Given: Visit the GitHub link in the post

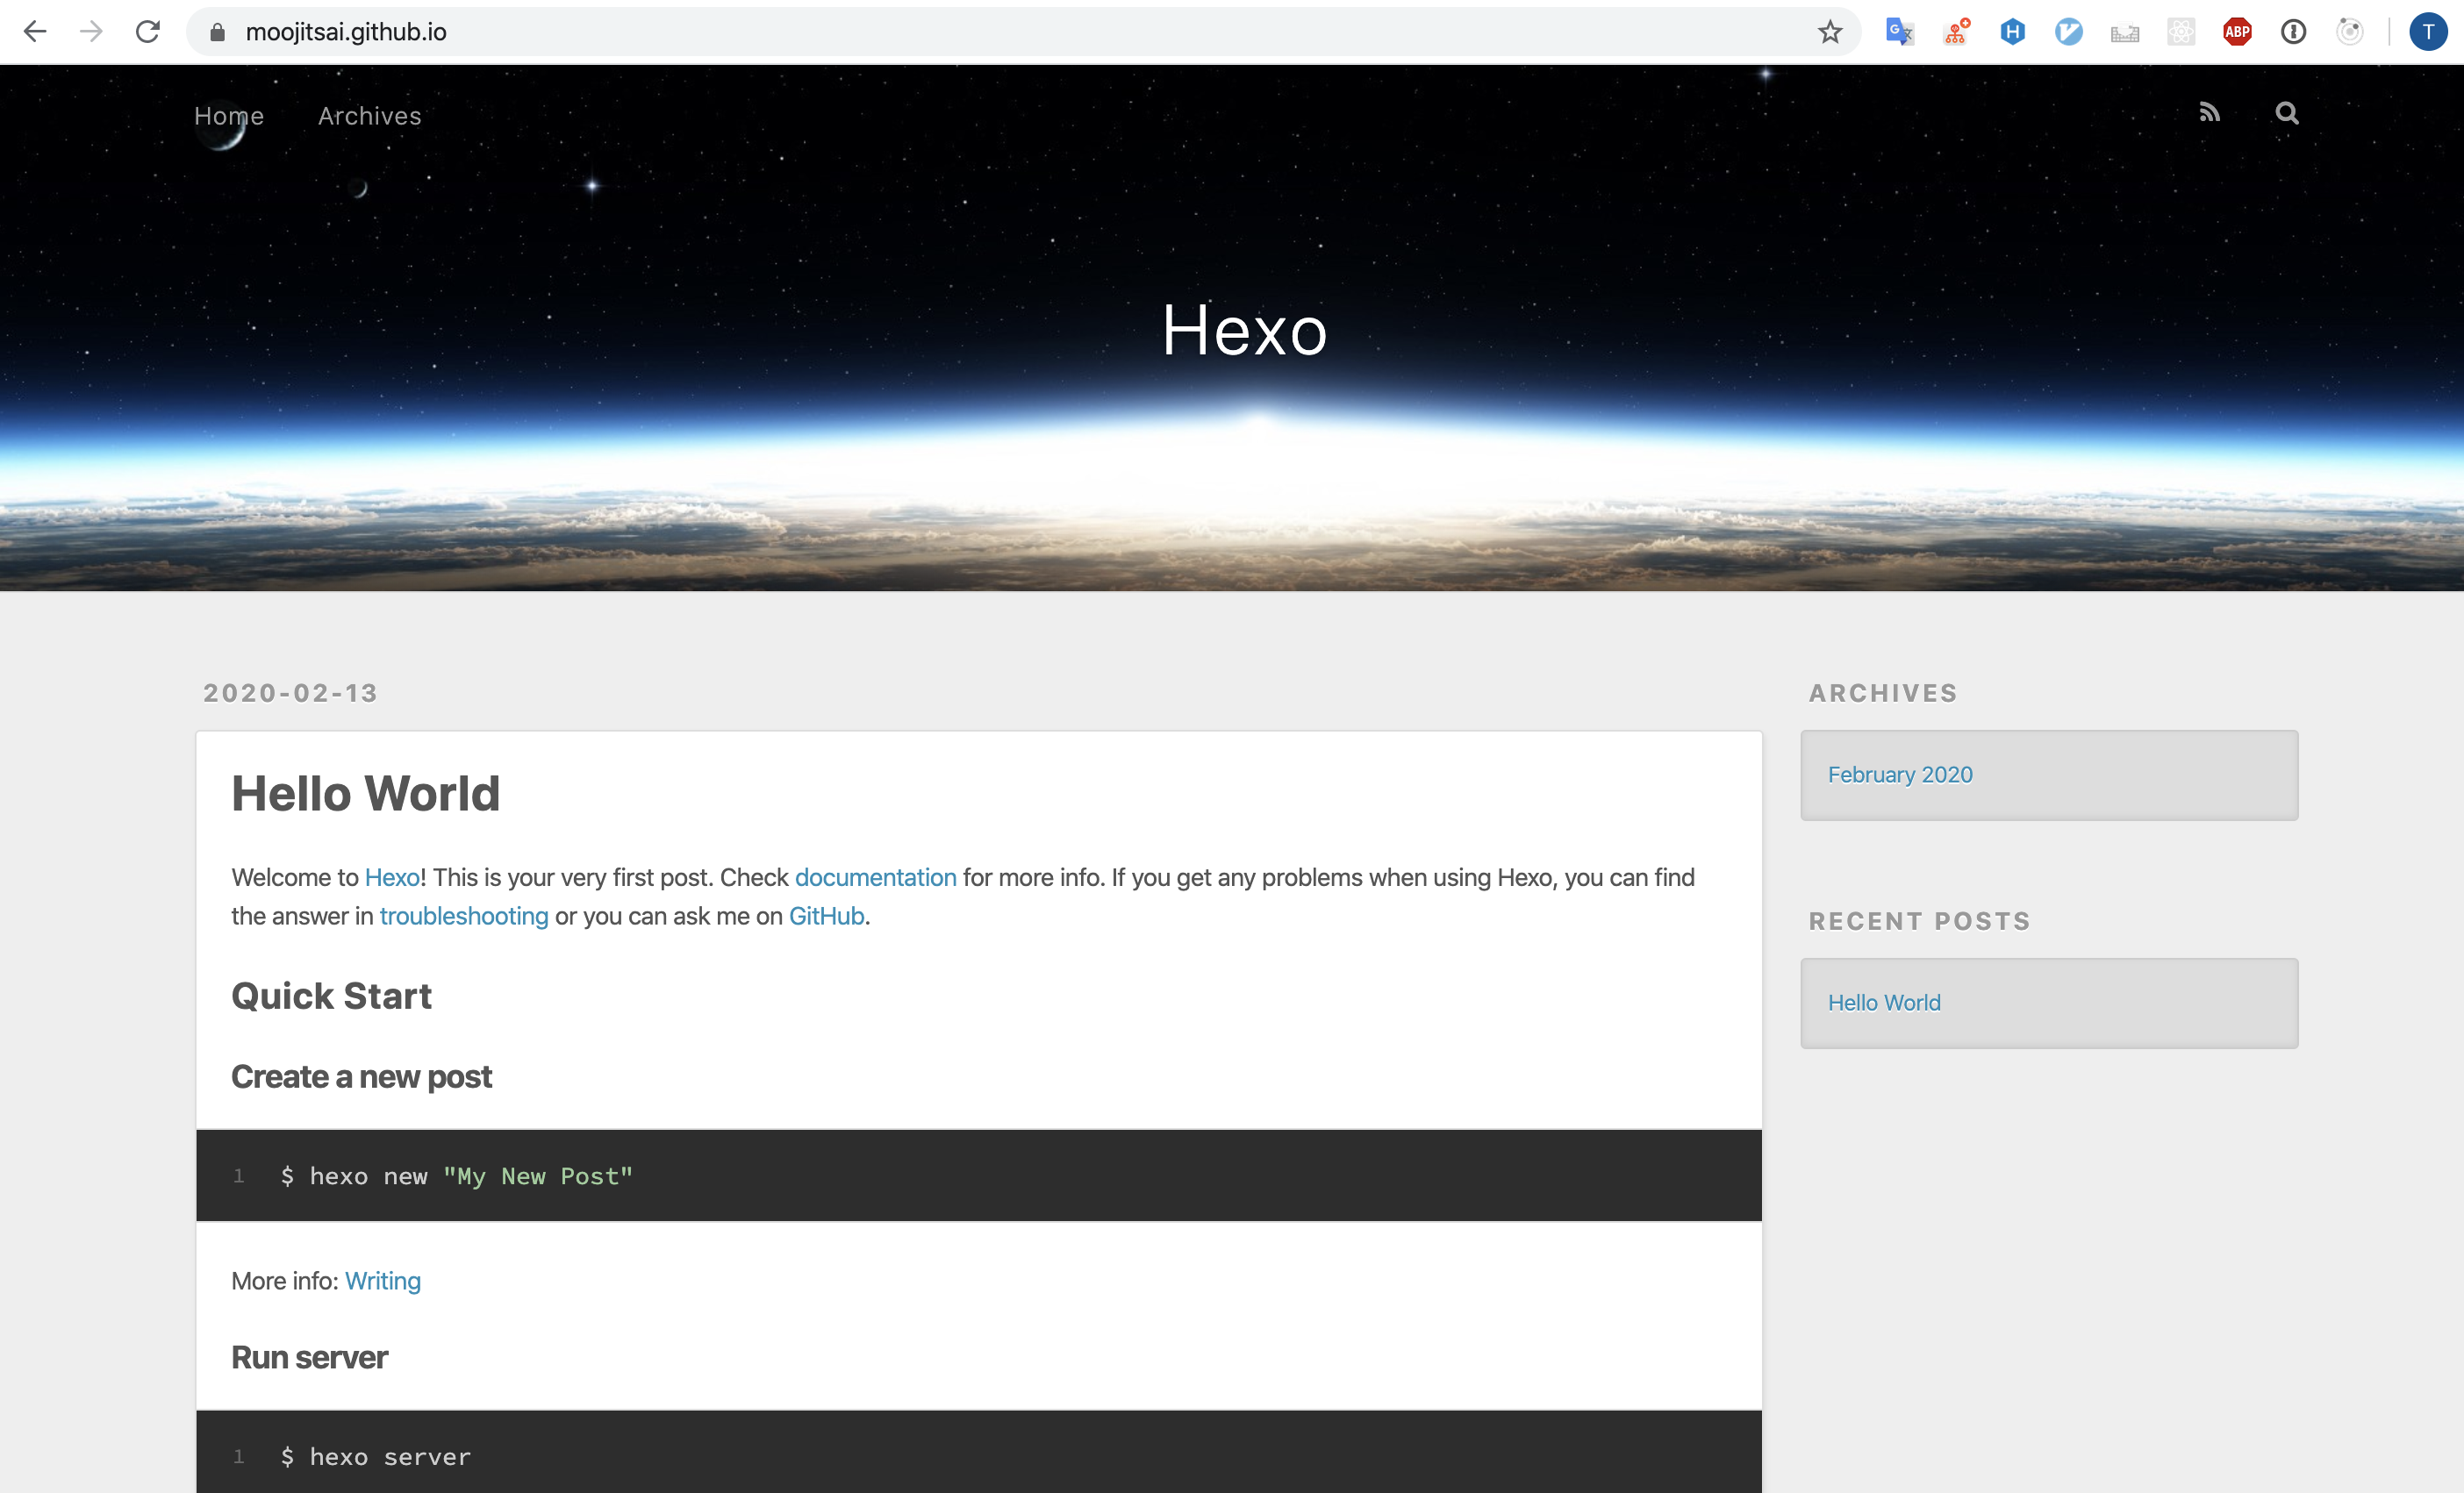Looking at the screenshot, I should point(826,916).
